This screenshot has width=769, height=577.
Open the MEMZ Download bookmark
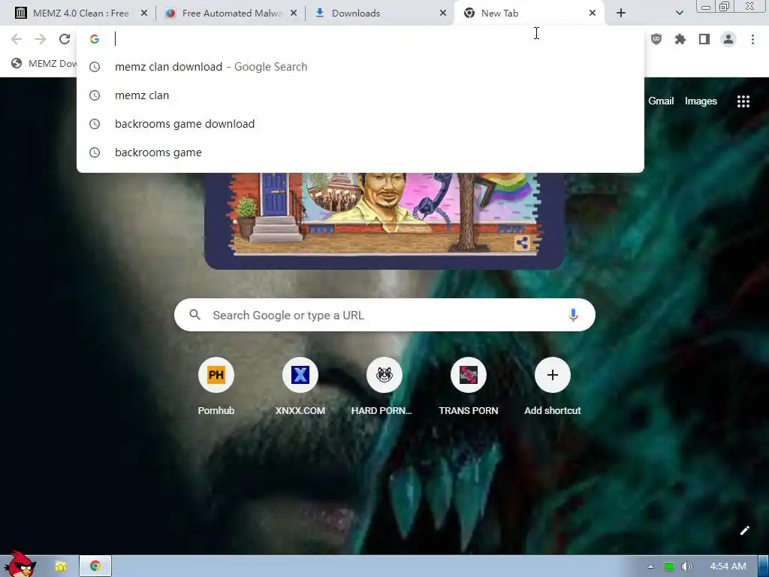(44, 63)
